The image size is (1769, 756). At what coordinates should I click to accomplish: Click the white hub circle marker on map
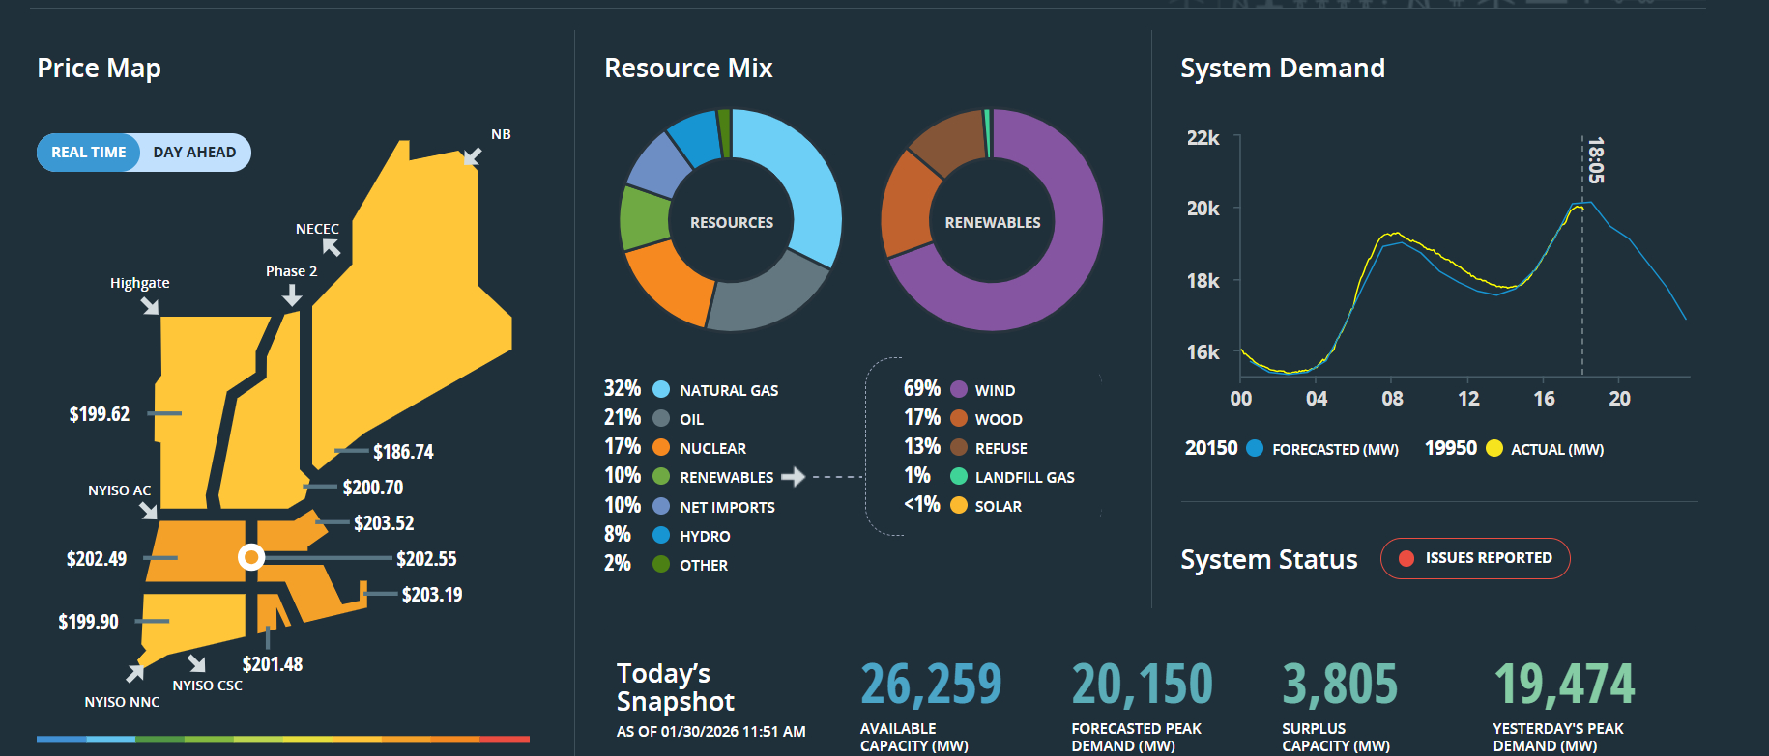[x=251, y=557]
